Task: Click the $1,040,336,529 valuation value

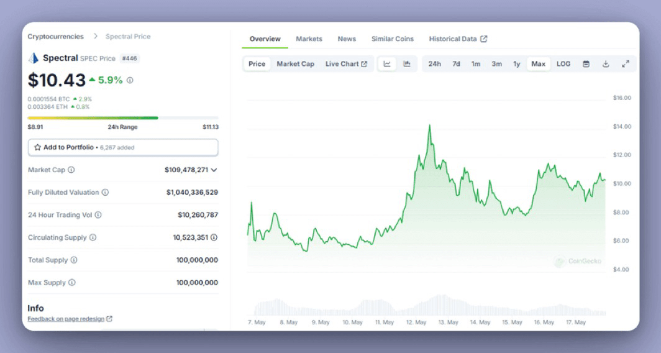Action: click(192, 192)
